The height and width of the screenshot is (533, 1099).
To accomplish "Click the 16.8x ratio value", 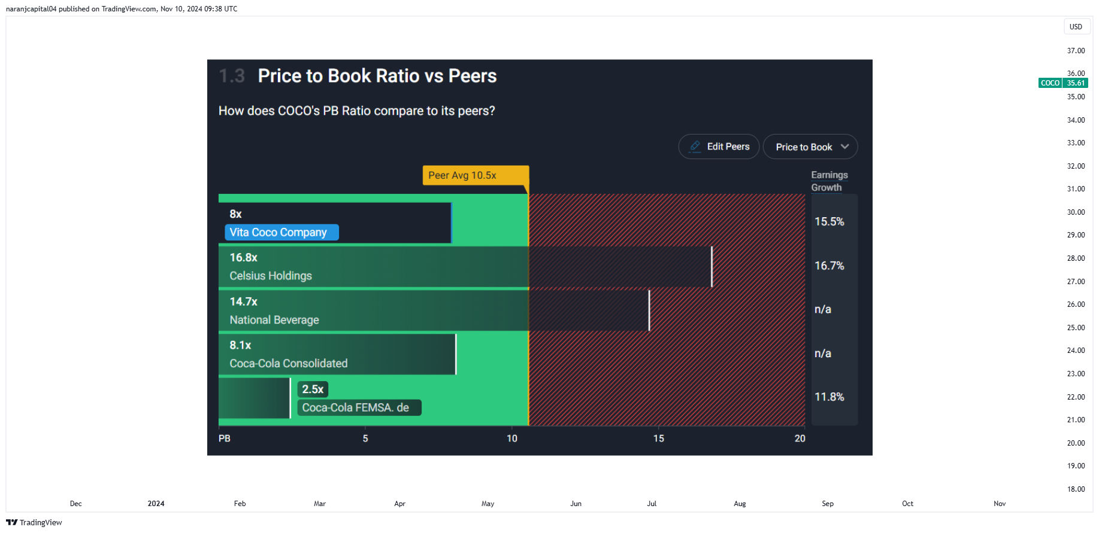I will coord(243,257).
